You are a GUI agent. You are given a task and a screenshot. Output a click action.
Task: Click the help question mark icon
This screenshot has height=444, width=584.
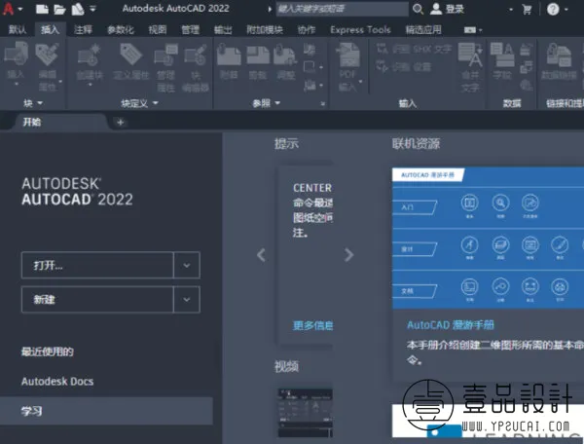tap(553, 9)
